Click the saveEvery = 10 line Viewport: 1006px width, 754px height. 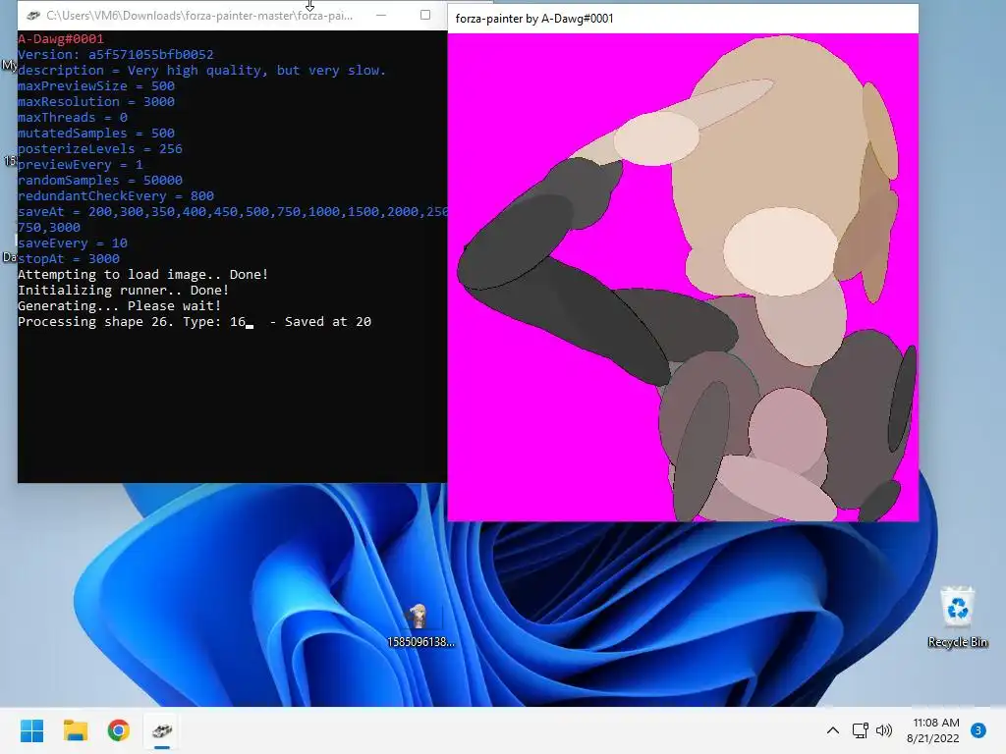[73, 243]
